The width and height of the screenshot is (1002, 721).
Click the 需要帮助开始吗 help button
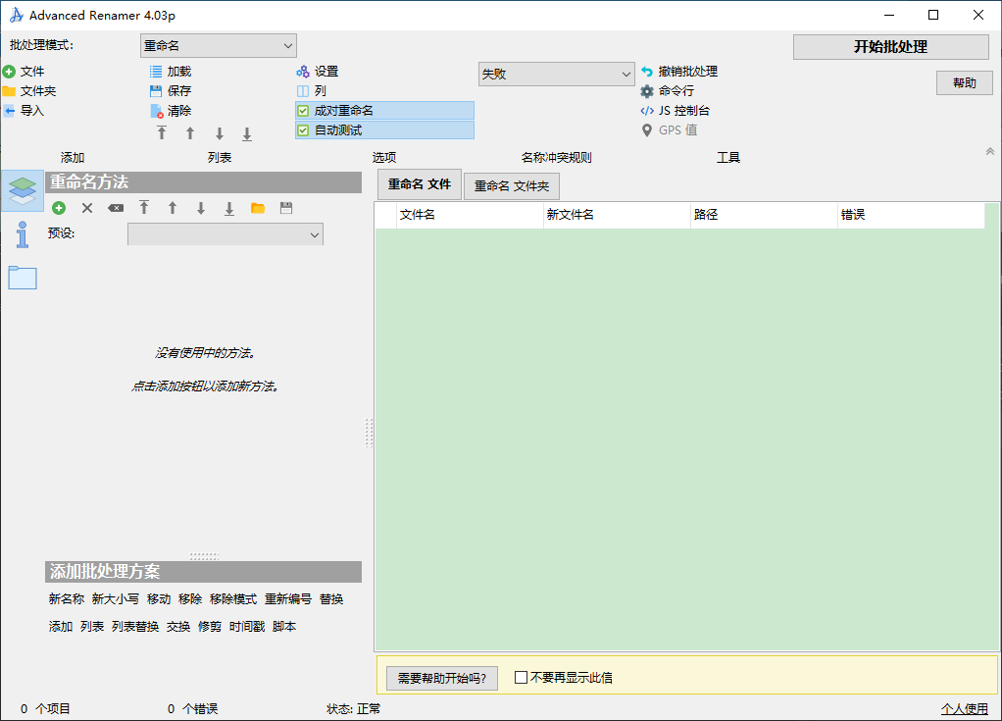click(441, 677)
